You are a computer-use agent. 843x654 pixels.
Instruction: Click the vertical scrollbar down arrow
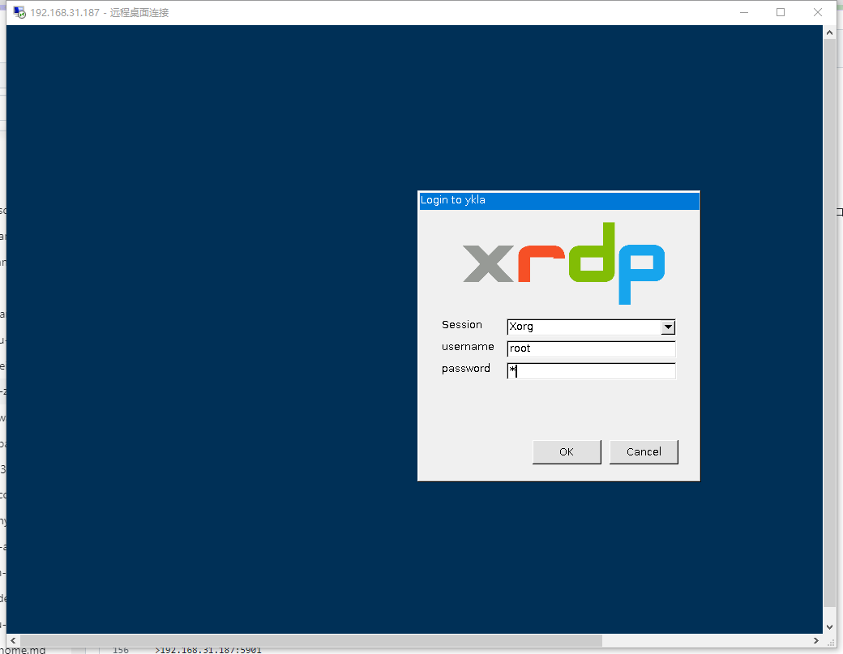[x=829, y=626]
